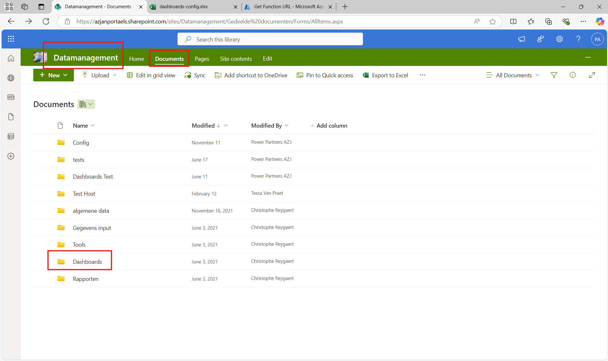The width and height of the screenshot is (608, 361).
Task: Open the command bar more options ellipsis
Action: click(422, 75)
